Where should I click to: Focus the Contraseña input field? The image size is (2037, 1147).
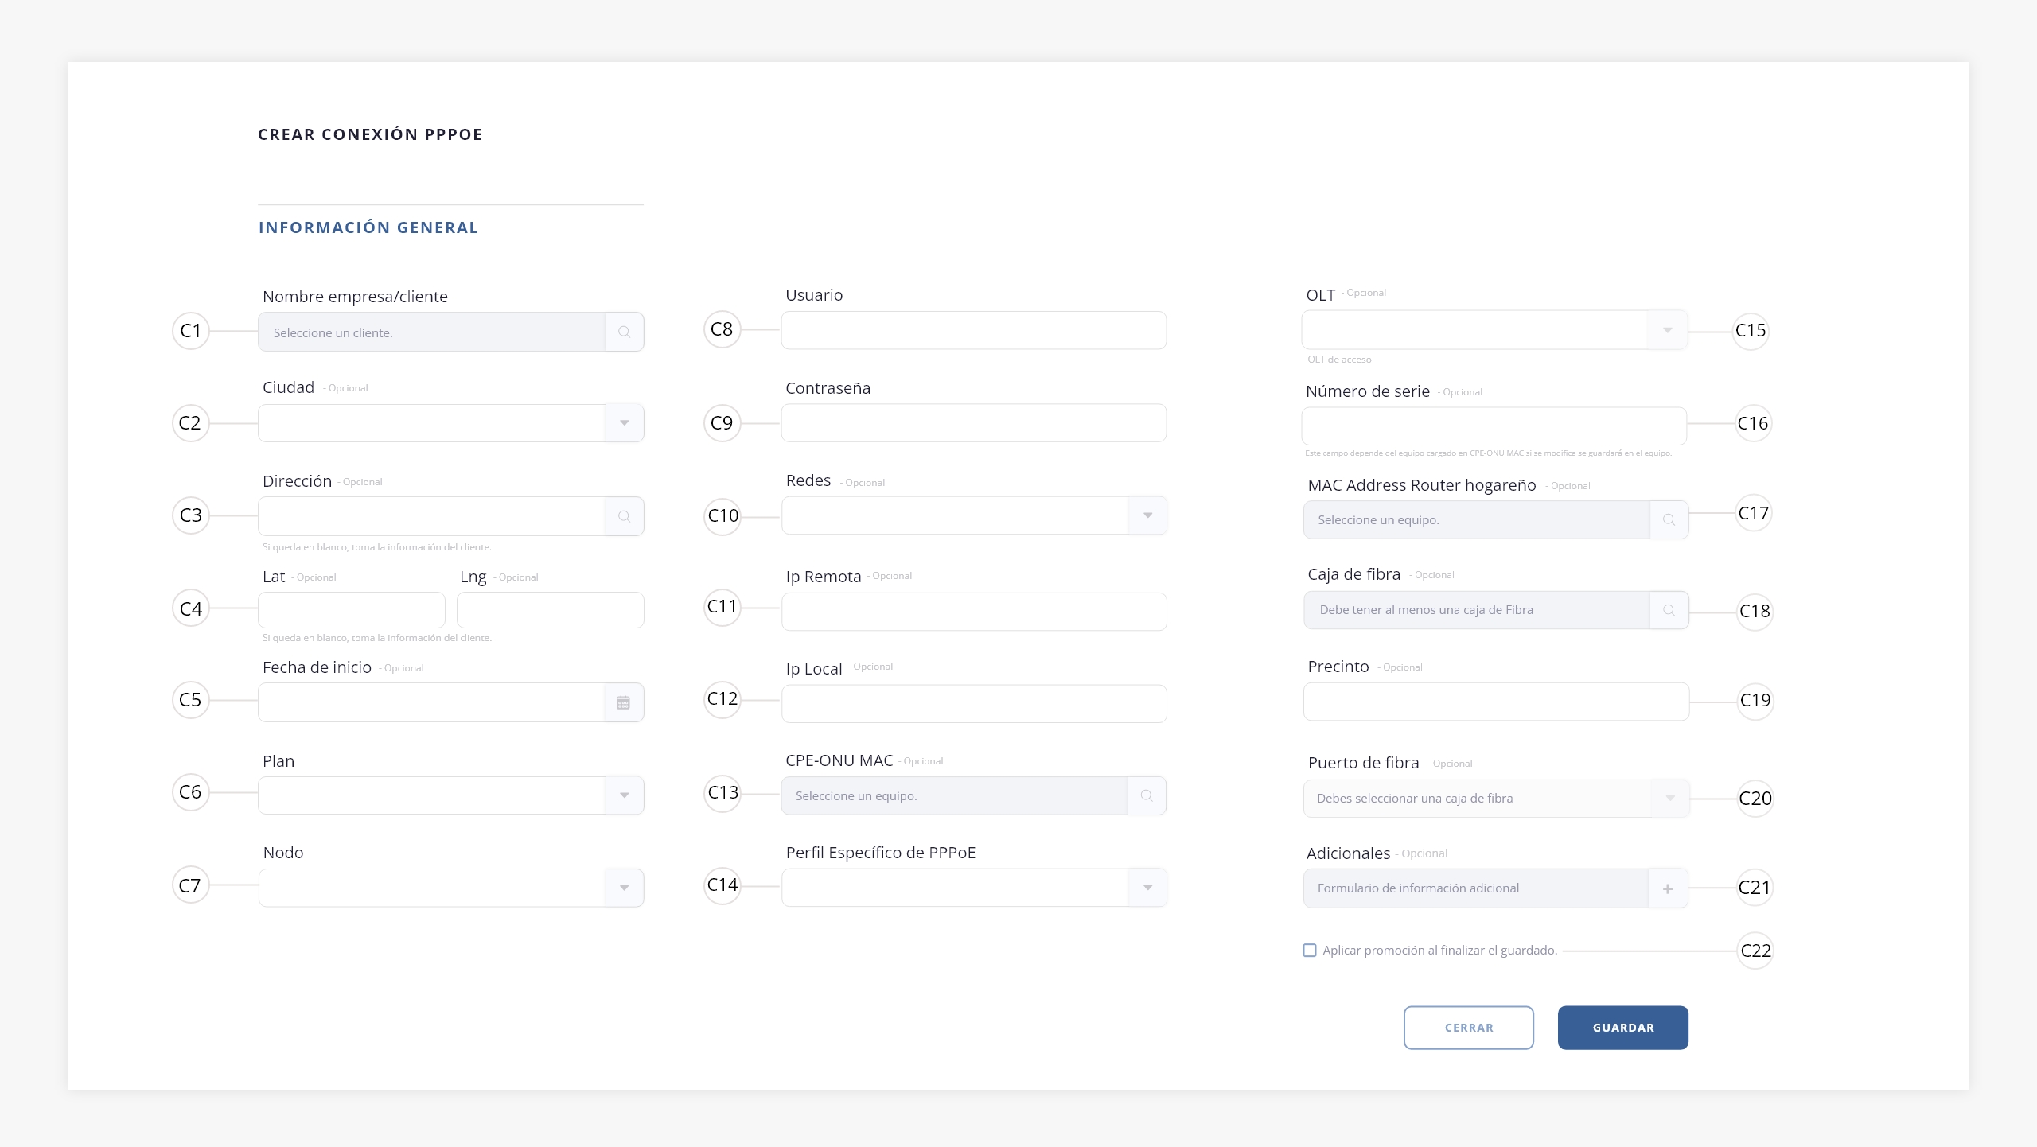[974, 423]
